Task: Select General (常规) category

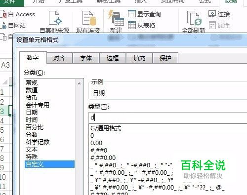Action: [x=49, y=82]
